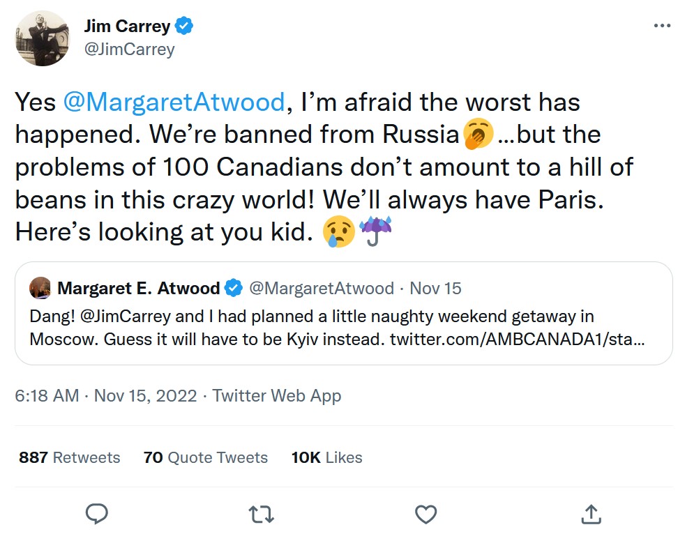The width and height of the screenshot is (678, 541).
Task: Click the Jim Carrey display name
Action: point(127,26)
